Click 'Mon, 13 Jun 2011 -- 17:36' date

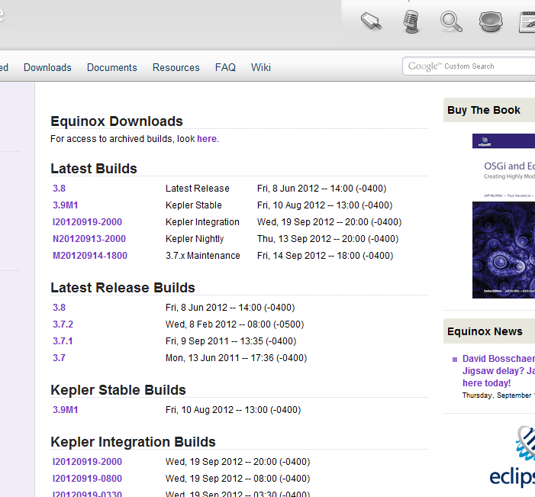coord(236,358)
